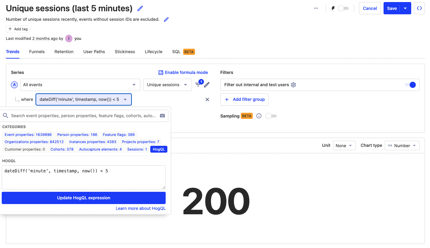Open the Retention tab
The image size is (430, 248).
coord(64,52)
